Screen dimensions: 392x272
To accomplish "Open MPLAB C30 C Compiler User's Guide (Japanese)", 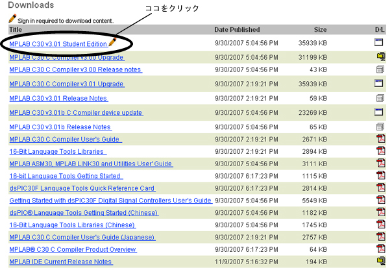I will (82, 238).
